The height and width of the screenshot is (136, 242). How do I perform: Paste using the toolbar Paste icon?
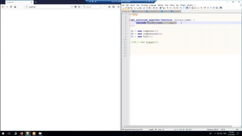tap(150, 8)
